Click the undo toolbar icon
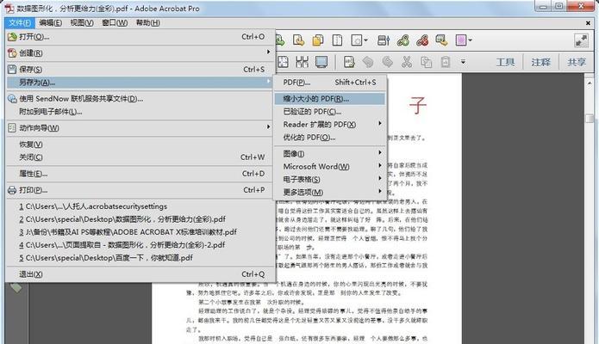 pyautogui.click(x=368, y=62)
